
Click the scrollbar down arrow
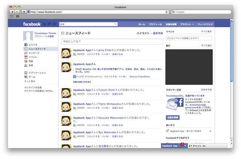[x=232, y=144]
